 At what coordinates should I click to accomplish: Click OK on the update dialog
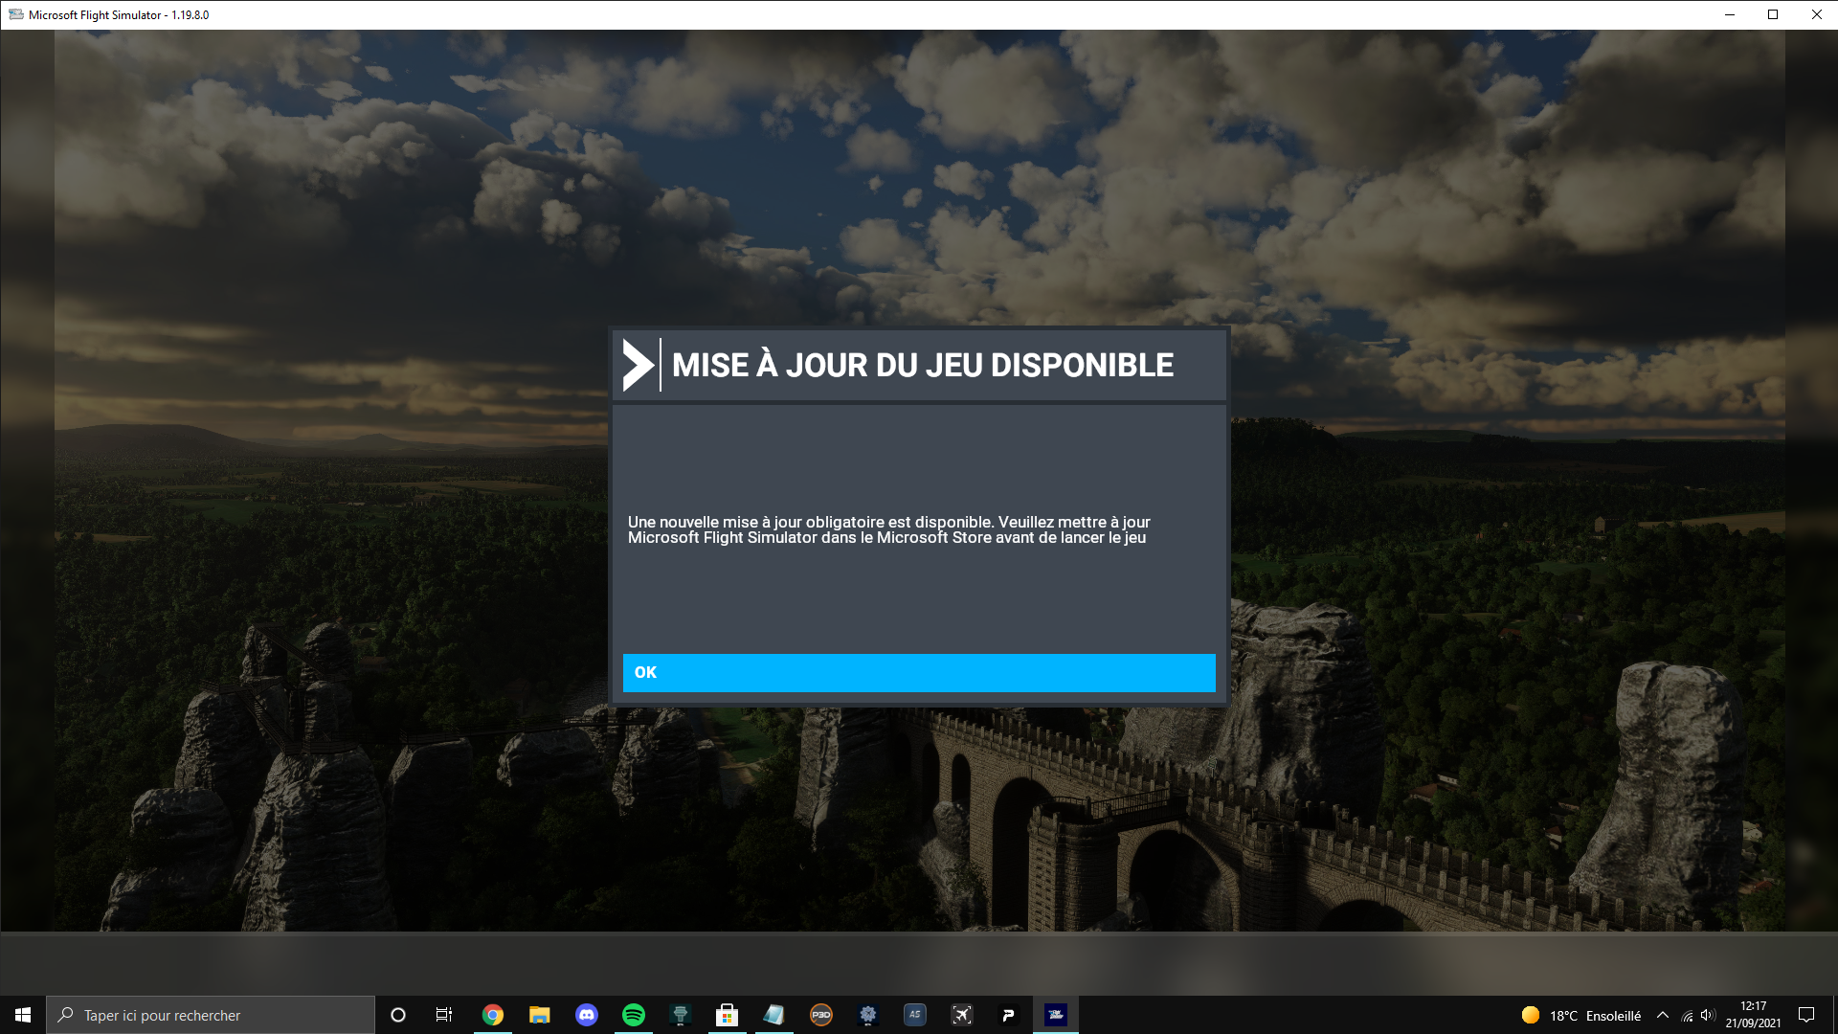(918, 672)
